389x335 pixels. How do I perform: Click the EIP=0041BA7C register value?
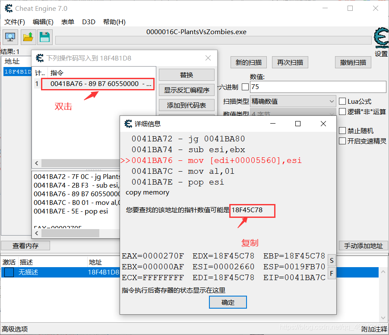tap(294, 278)
